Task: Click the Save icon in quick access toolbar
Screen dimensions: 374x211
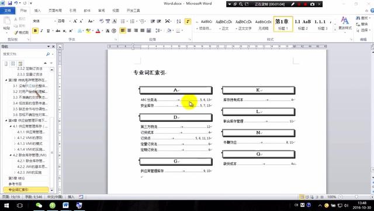Action: pyautogui.click(x=10, y=3)
